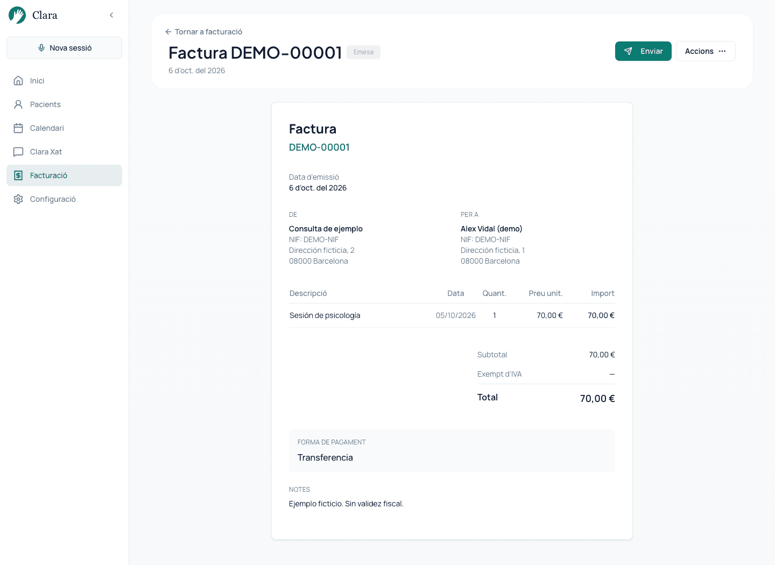Click the Inici home icon

pyautogui.click(x=18, y=81)
